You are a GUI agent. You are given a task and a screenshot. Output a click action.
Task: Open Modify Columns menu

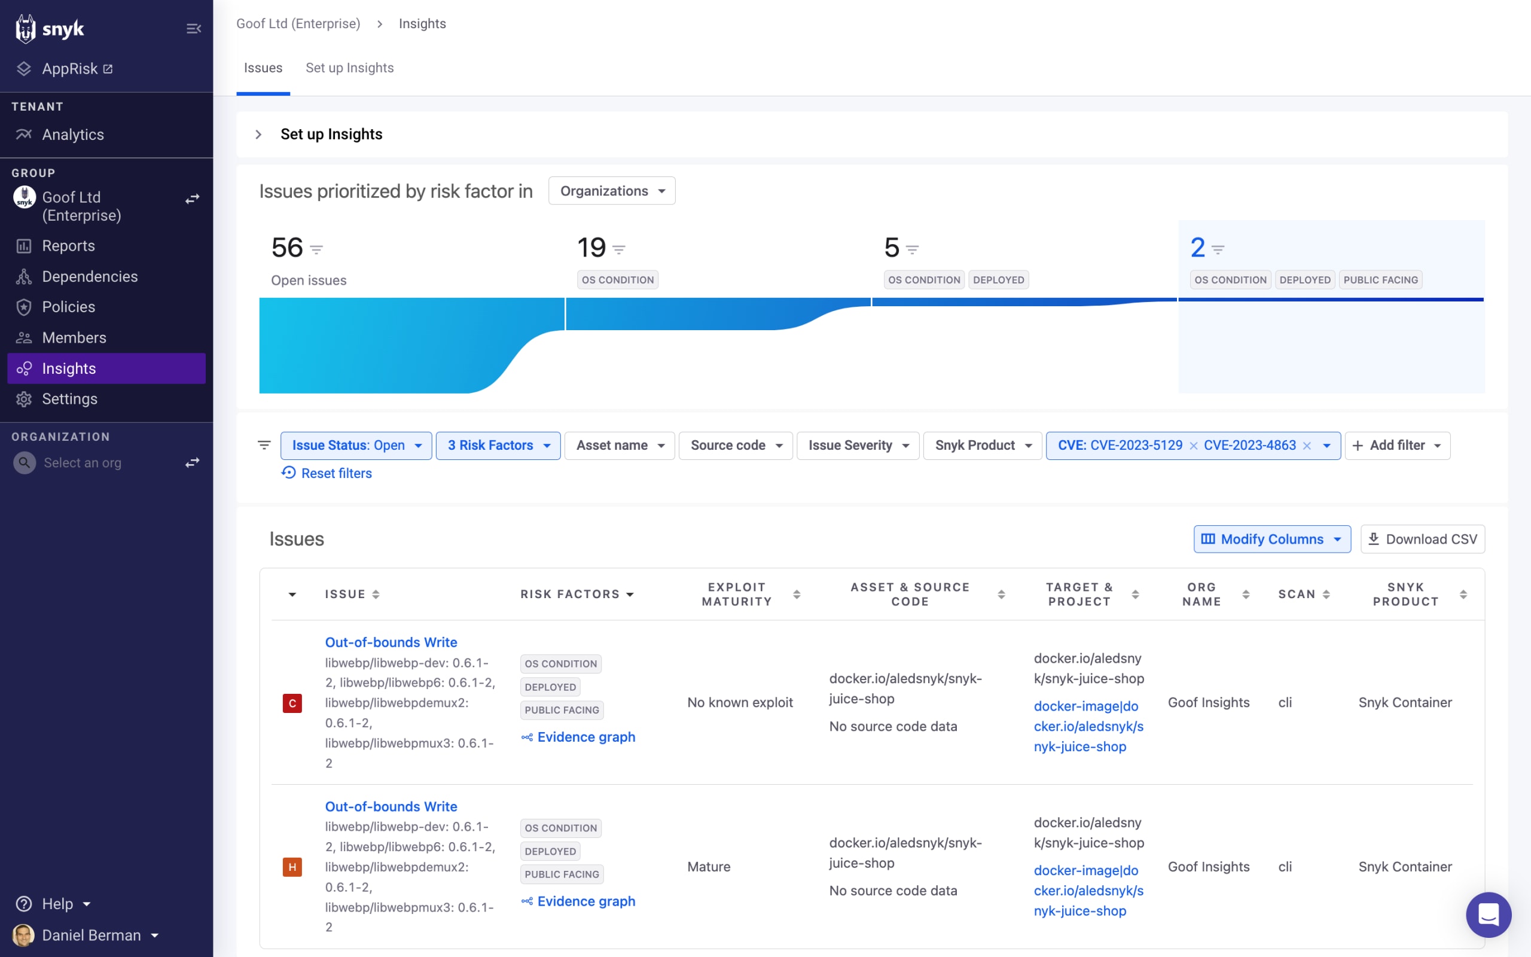1272,539
